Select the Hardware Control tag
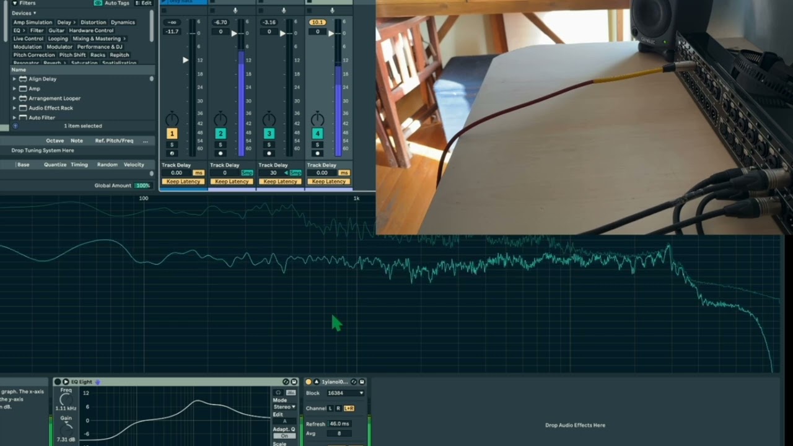793x446 pixels. 91,30
